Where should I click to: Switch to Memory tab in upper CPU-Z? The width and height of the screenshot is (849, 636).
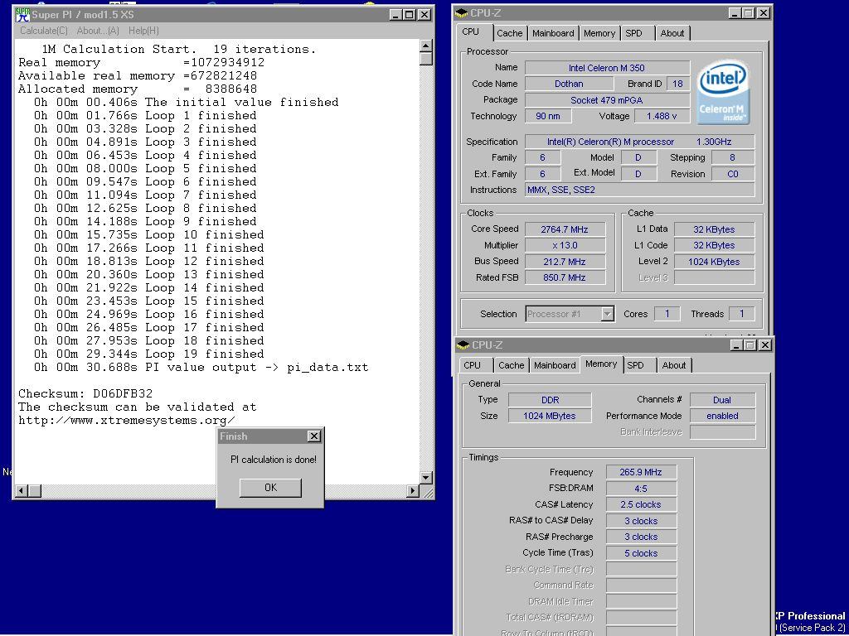click(599, 33)
